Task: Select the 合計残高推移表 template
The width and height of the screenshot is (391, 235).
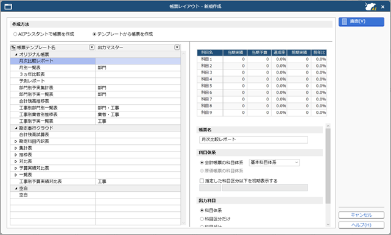Action: (95, 101)
